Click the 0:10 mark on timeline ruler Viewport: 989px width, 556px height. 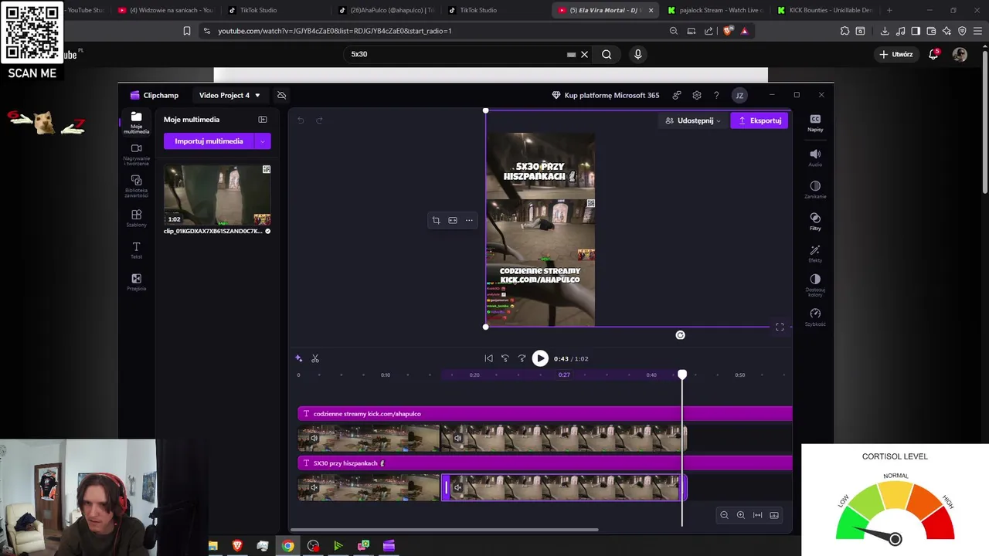coord(386,375)
